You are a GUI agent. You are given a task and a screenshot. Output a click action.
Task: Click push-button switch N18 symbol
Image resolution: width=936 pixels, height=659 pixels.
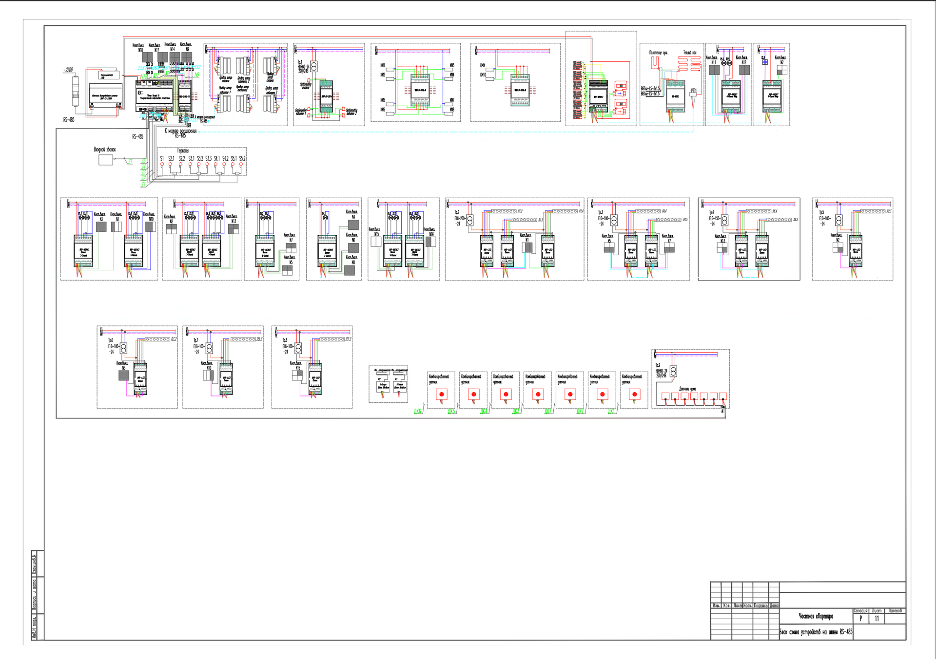[148, 57]
